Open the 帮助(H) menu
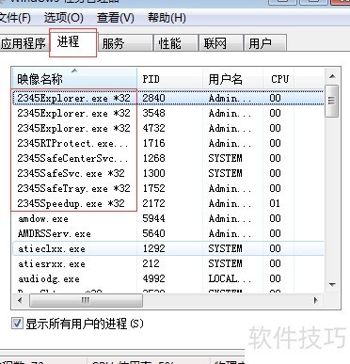The height and width of the screenshot is (364, 350). (167, 18)
